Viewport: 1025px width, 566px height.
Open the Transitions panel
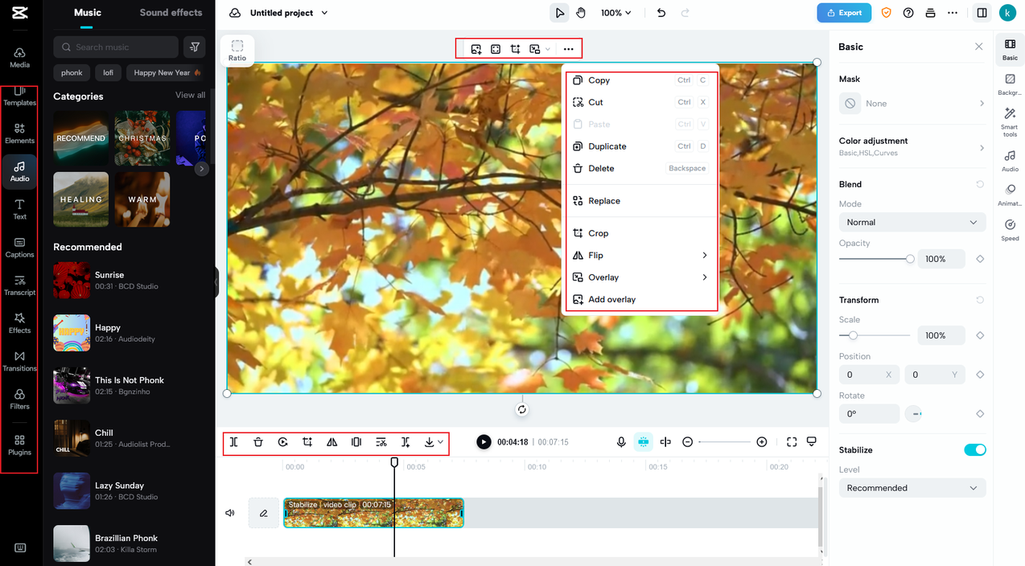point(19,360)
